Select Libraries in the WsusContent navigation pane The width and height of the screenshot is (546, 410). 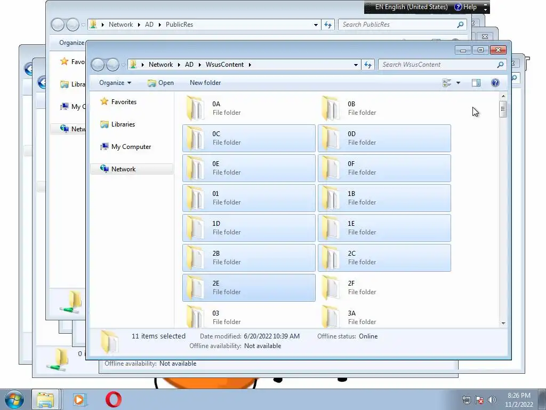(x=123, y=124)
